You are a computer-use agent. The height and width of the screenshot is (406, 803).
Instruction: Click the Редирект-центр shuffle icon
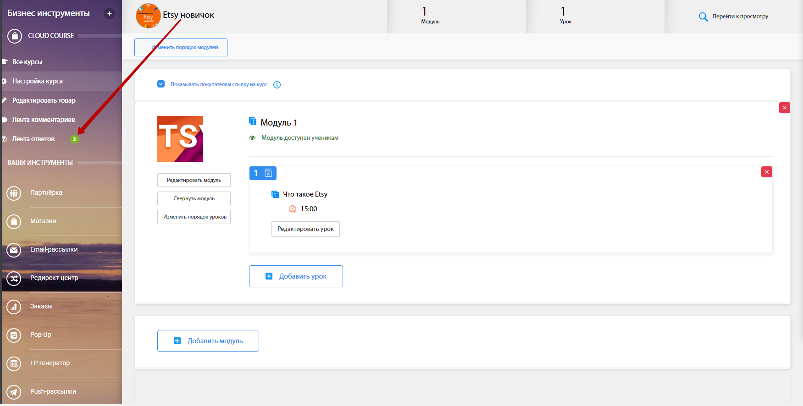click(14, 278)
